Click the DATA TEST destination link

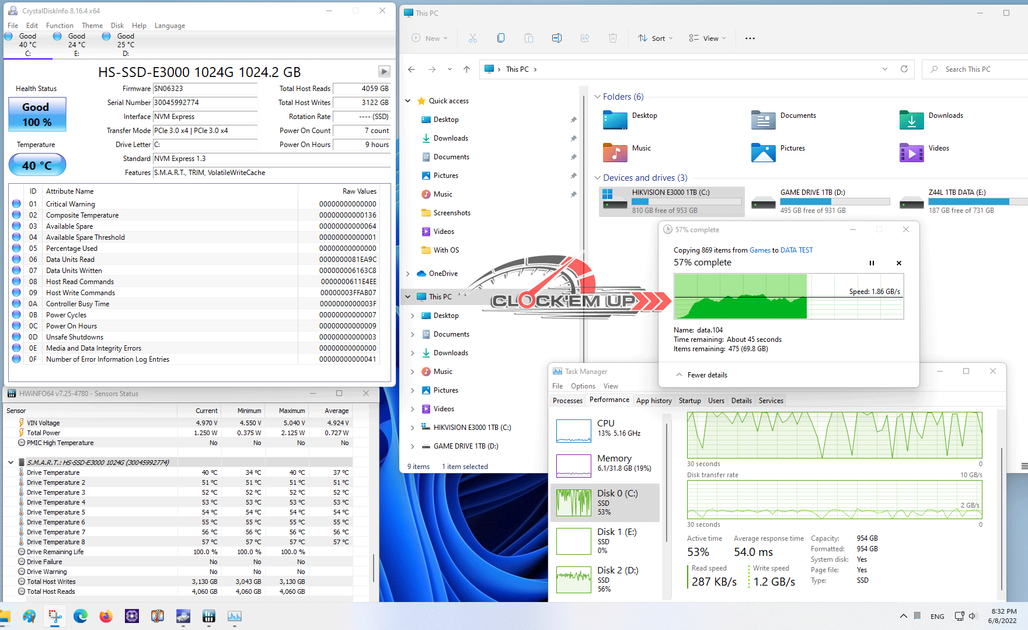click(x=796, y=250)
